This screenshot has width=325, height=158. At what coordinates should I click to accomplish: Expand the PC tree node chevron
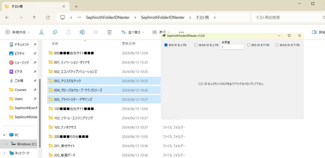pyautogui.click(x=4, y=135)
